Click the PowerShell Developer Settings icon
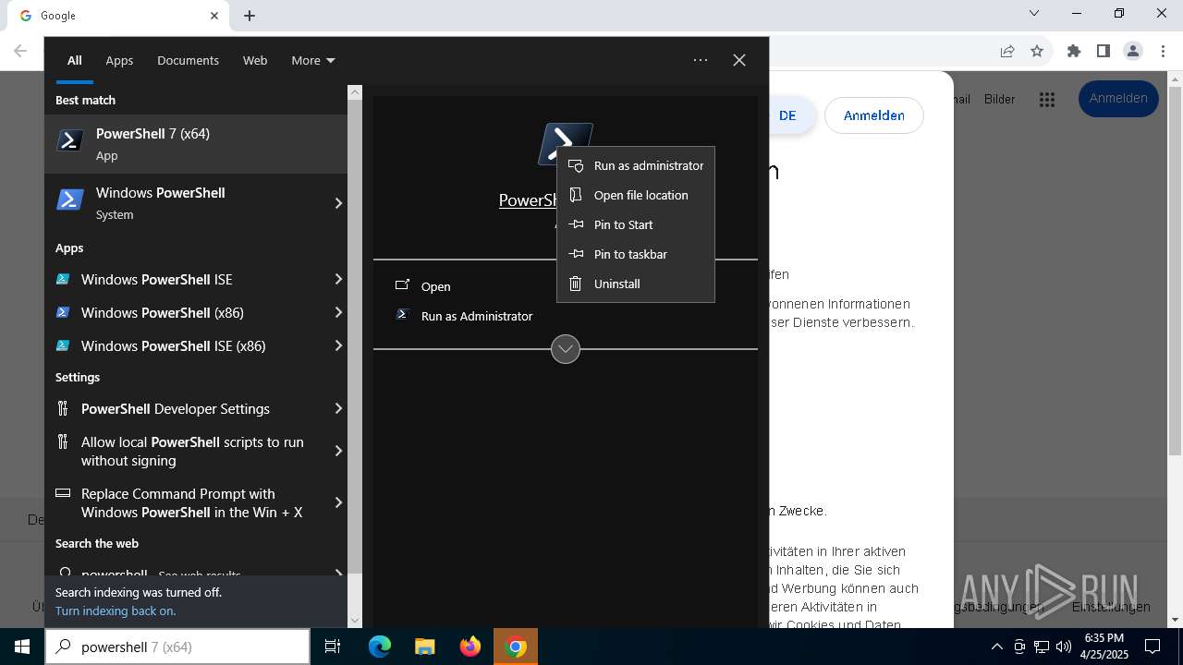This screenshot has width=1183, height=665. pyautogui.click(x=63, y=408)
